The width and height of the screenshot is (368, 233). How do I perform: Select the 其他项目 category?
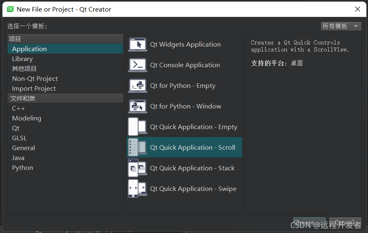(x=65, y=68)
